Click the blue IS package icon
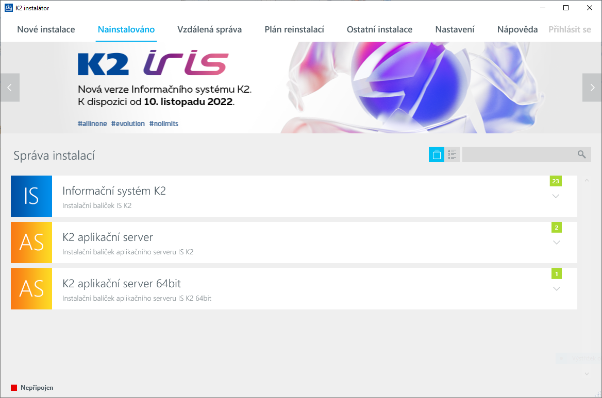Screen dimensions: 602x398 pos(31,196)
